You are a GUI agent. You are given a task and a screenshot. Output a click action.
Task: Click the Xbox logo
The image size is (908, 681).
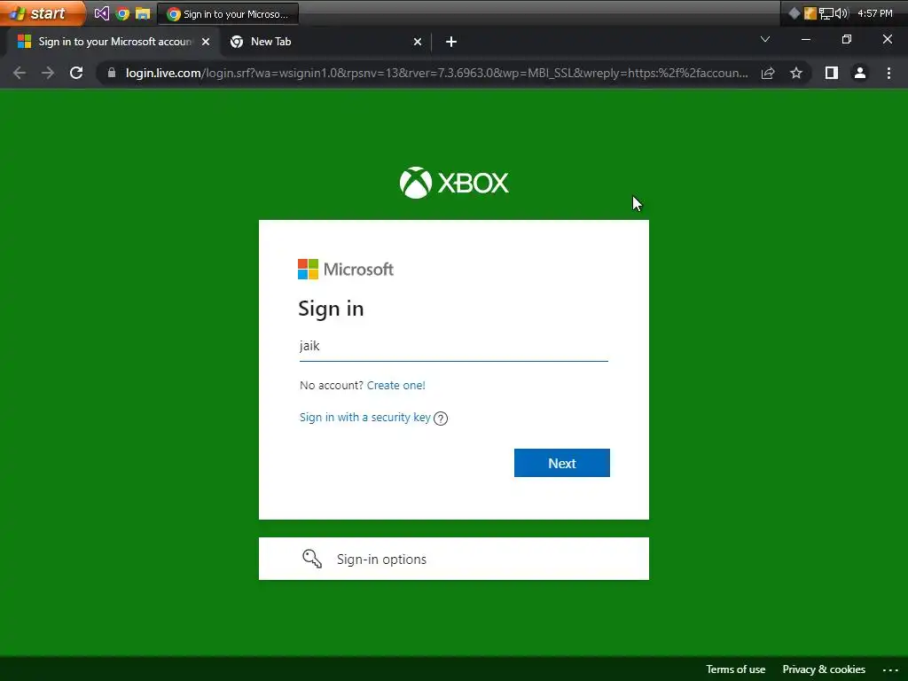point(454,183)
